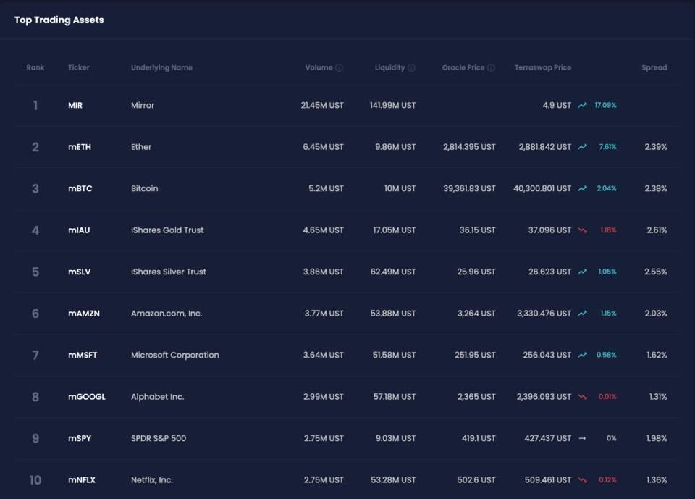This screenshot has width=695, height=499.
Task: Click MIR upward trend arrow icon
Action: [x=582, y=106]
